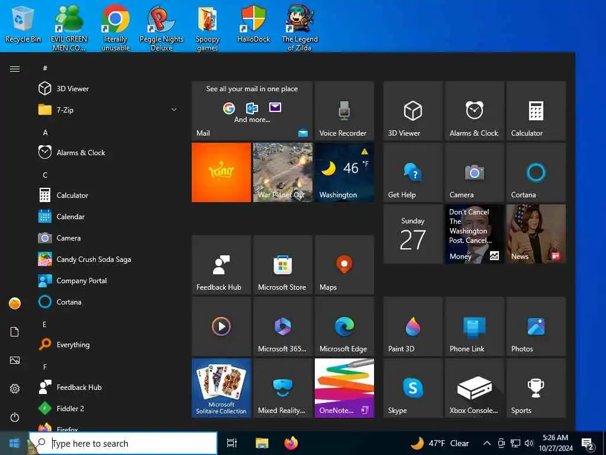Open the Alarms & Clock tile

[474, 111]
